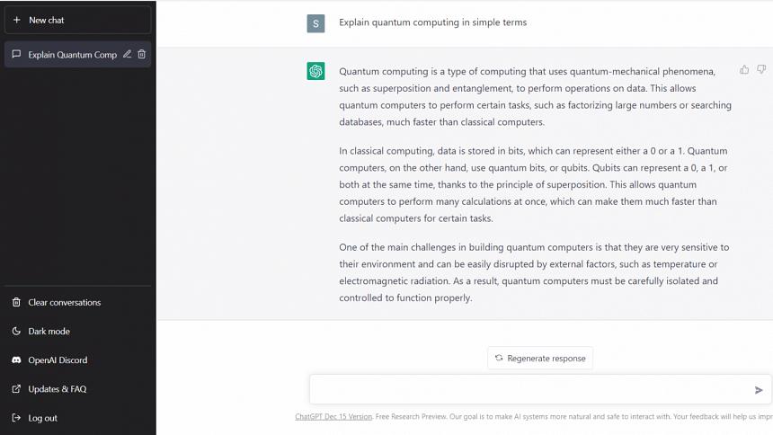773x435 pixels.
Task: Select Clear conversations in sidebar
Action: (64, 303)
